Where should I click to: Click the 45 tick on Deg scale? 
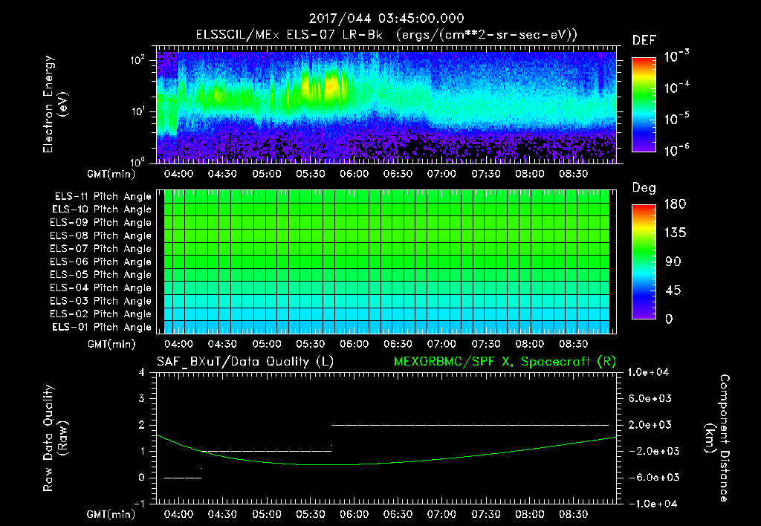[x=673, y=290]
